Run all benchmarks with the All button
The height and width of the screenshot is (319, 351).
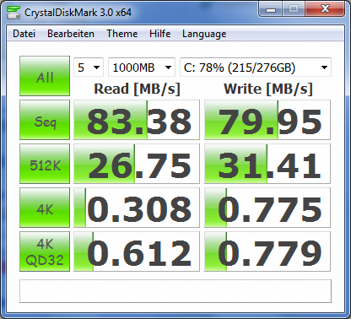pyautogui.click(x=45, y=76)
